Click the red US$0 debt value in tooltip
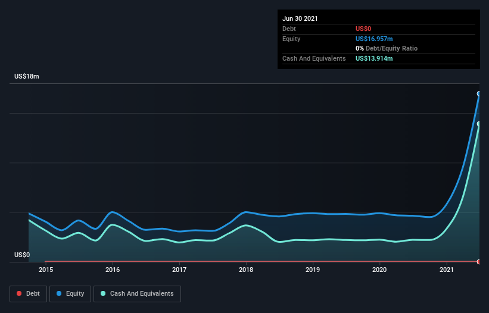Viewport: 489px width, 313px height. click(x=364, y=29)
